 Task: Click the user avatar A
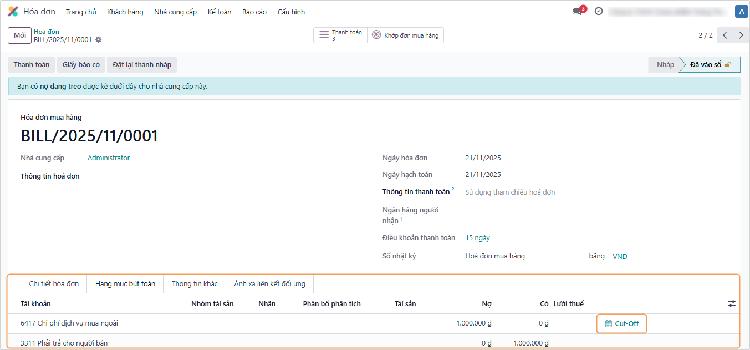[741, 11]
